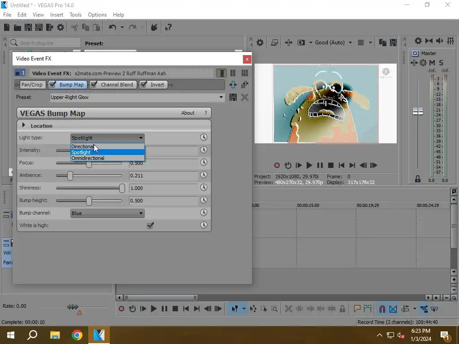
Task: Click the Pan/Crop button in FX chain
Action: point(32,85)
